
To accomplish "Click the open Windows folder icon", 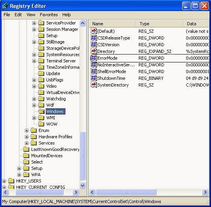I will tap(41, 111).
